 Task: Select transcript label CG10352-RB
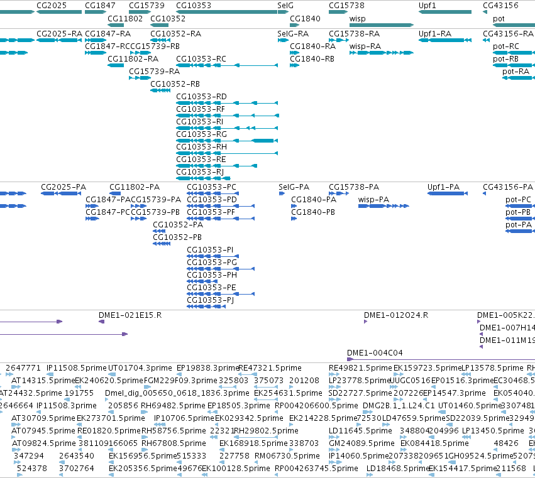(x=175, y=84)
